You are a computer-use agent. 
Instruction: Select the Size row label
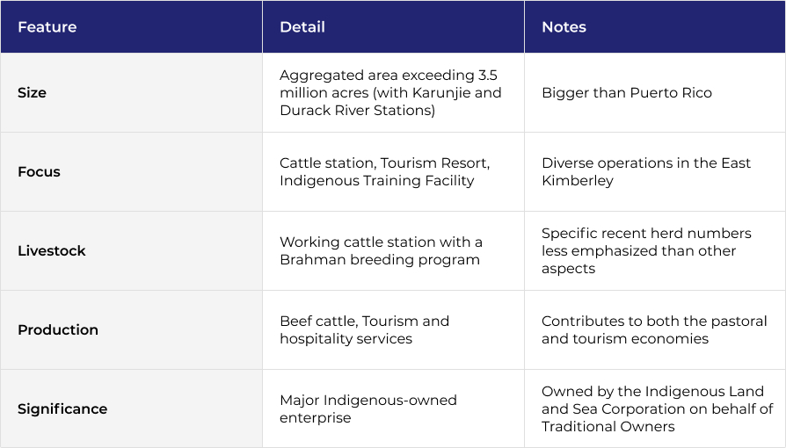point(32,93)
